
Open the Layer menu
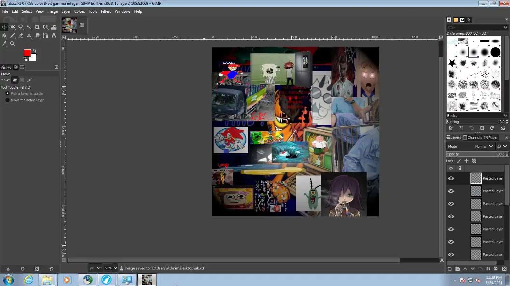pos(66,11)
